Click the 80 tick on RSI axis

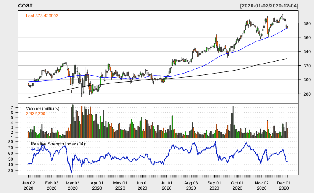click(15, 142)
